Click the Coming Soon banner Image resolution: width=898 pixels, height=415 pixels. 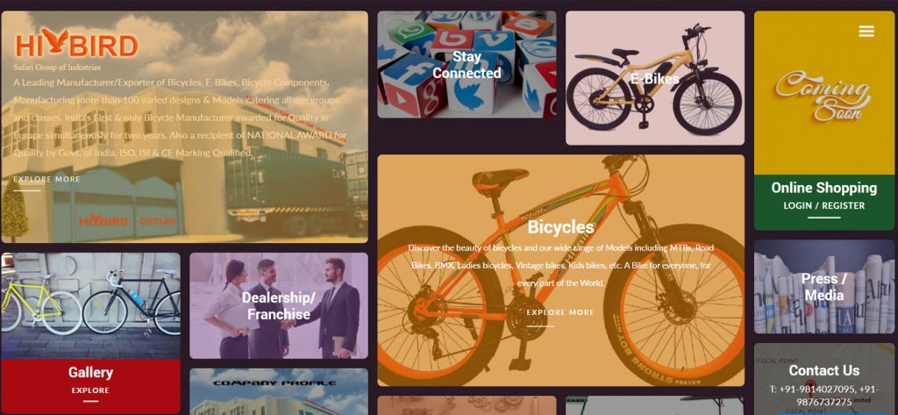[x=823, y=93]
